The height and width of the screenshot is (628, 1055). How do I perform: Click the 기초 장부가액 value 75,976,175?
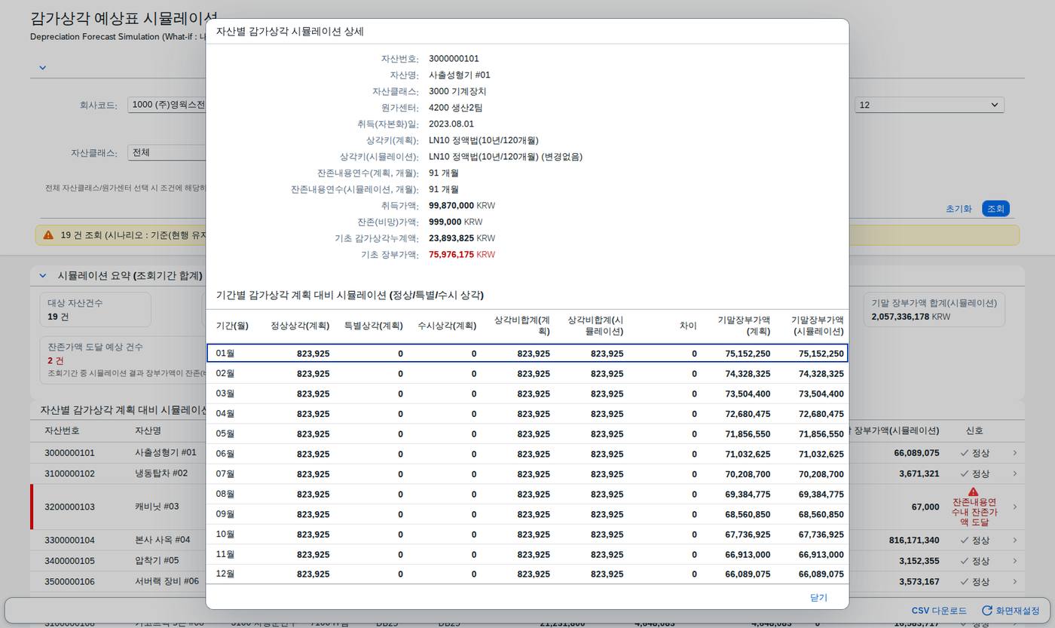pos(451,255)
